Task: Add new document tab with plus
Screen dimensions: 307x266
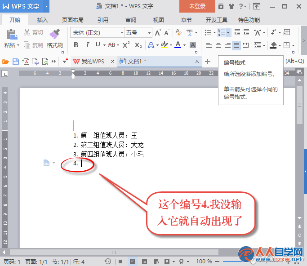Action: coord(208,62)
